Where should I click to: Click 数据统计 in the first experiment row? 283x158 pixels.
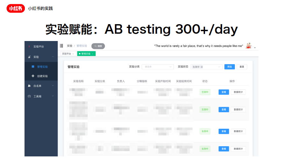(x=238, y=92)
